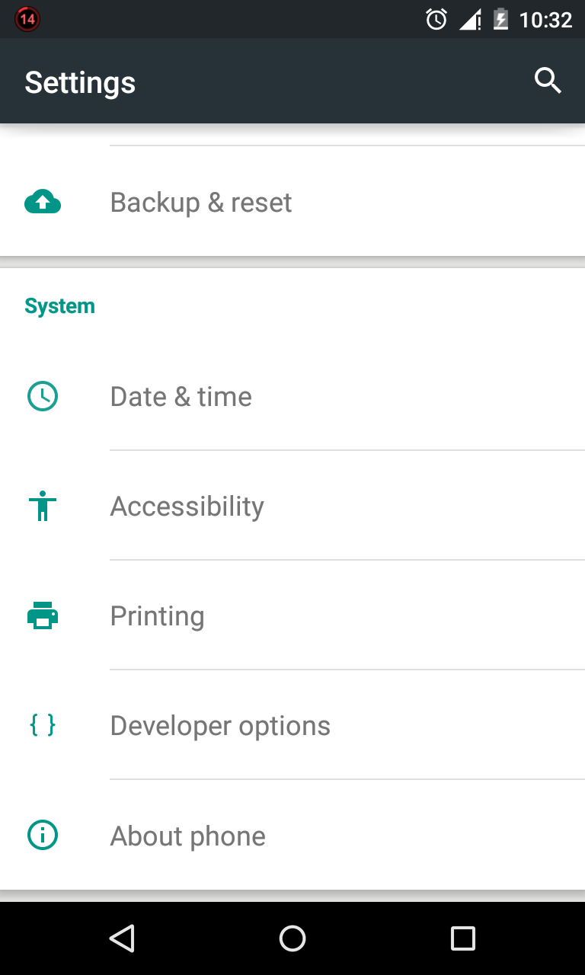Tap the battery charging status icon
This screenshot has height=975, width=585.
point(500,19)
